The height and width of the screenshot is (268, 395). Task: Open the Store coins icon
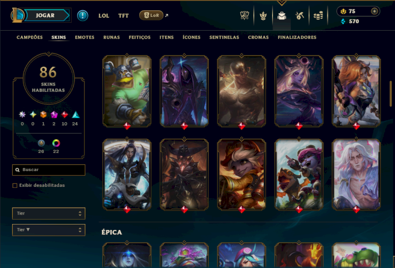coord(318,16)
